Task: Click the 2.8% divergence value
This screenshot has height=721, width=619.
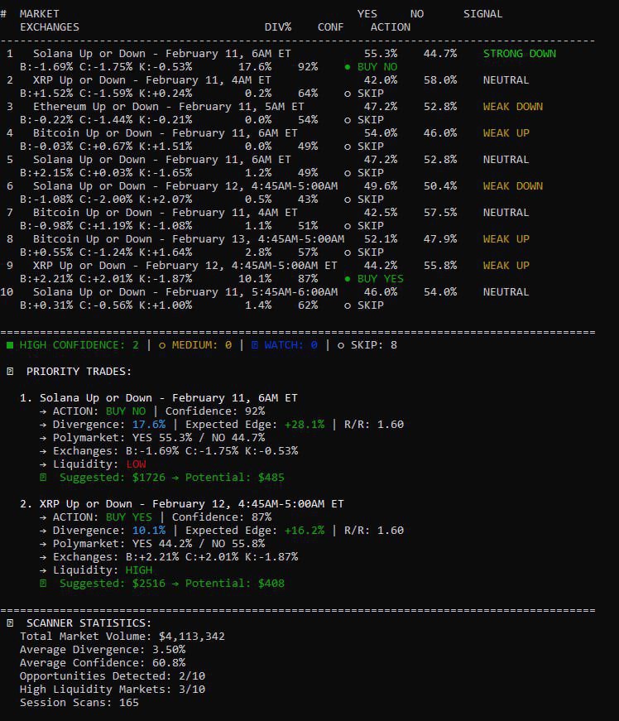Action: coord(258,253)
